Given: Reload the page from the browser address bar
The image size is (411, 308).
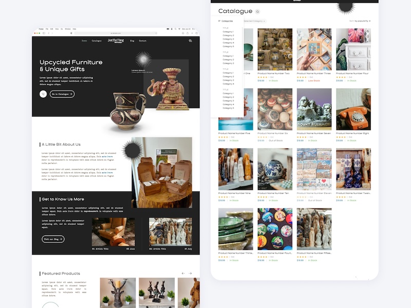Looking at the screenshot, I should point(156,32).
